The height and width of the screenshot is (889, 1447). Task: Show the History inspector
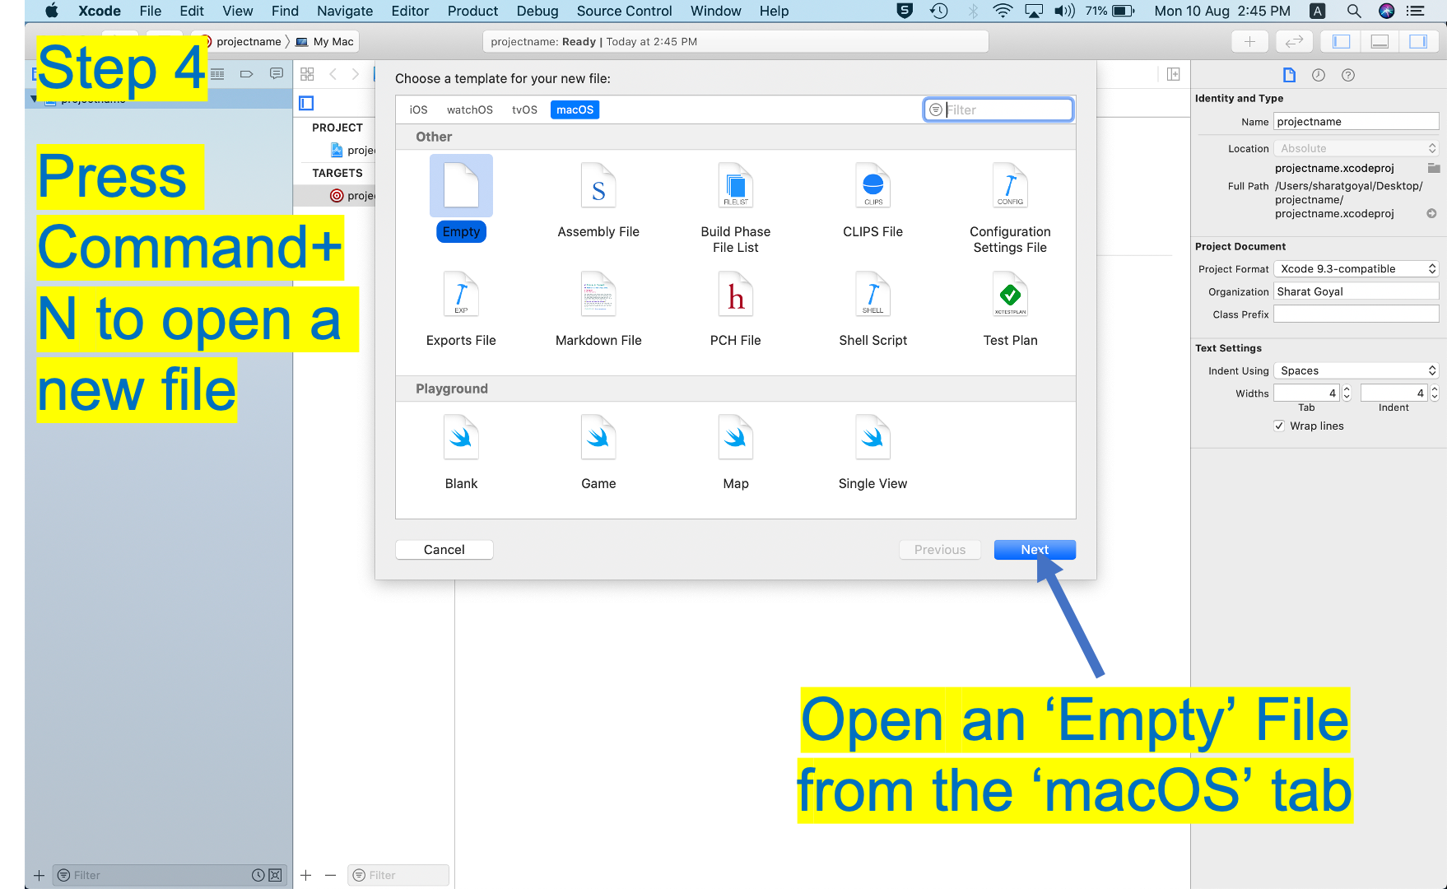pos(1319,75)
